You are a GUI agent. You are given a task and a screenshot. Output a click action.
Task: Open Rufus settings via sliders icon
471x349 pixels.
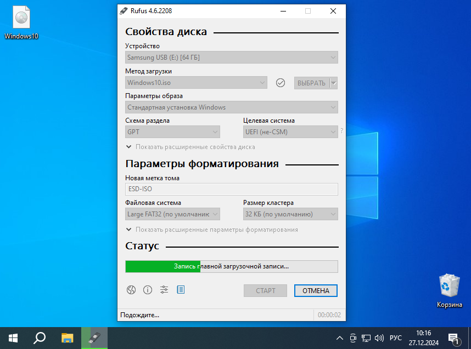tap(164, 290)
